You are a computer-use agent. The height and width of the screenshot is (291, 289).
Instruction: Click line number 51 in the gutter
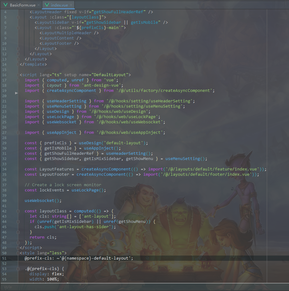pos(4,258)
